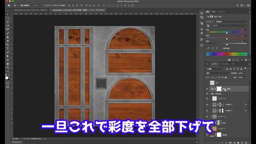This screenshot has height=144, width=256.
Task: Enable the Colorize checkbox in Properties
Action: point(222,48)
